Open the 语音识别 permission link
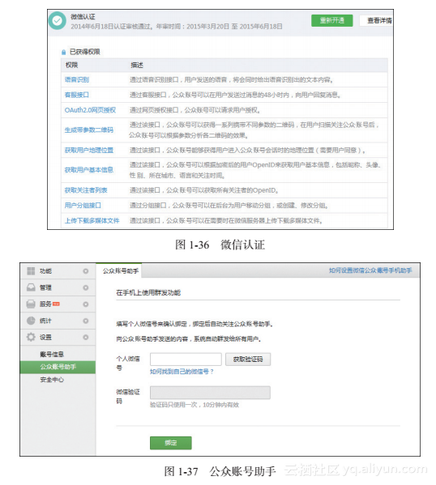The width and height of the screenshot is (436, 485). click(x=76, y=80)
